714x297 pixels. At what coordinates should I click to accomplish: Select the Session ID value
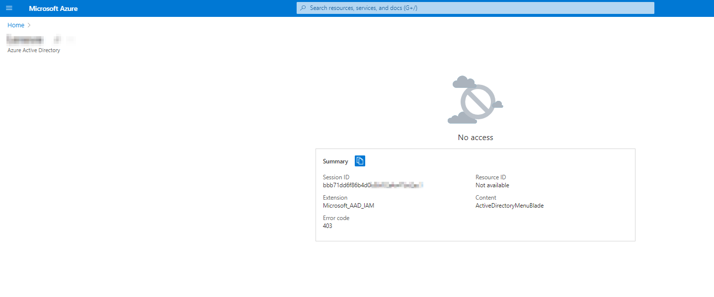pyautogui.click(x=373, y=185)
